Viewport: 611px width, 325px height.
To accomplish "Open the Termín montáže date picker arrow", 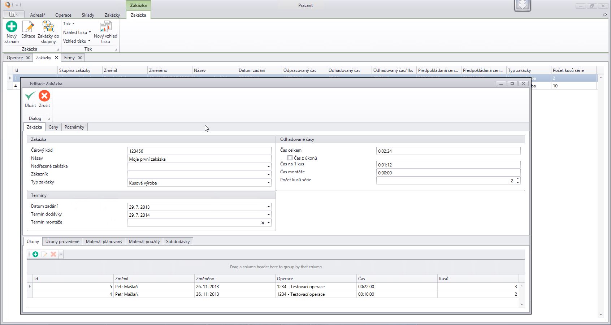I will point(269,223).
